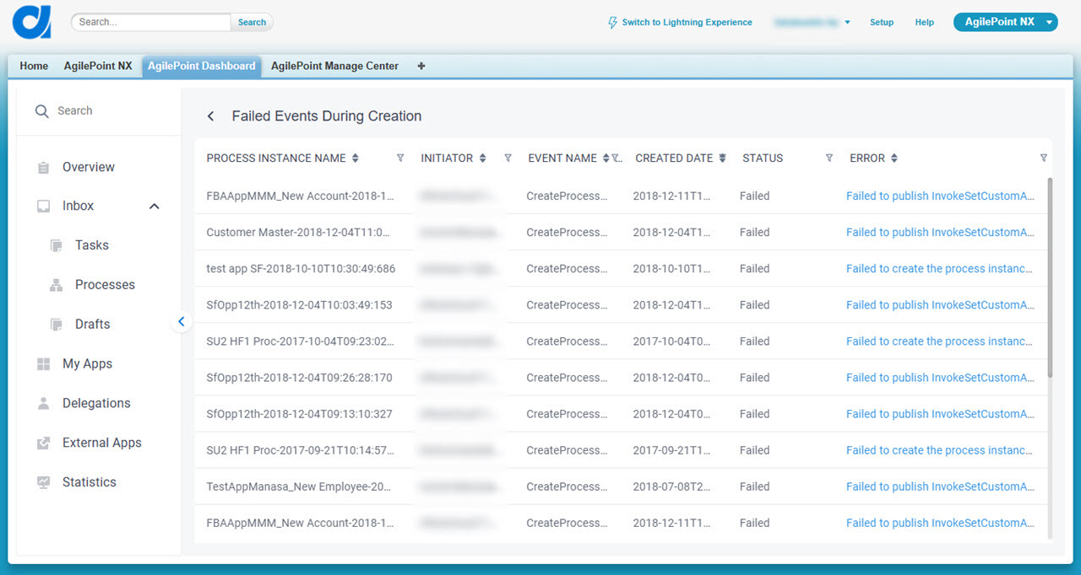
Task: Click the Inbox tray icon
Action: pyautogui.click(x=43, y=207)
